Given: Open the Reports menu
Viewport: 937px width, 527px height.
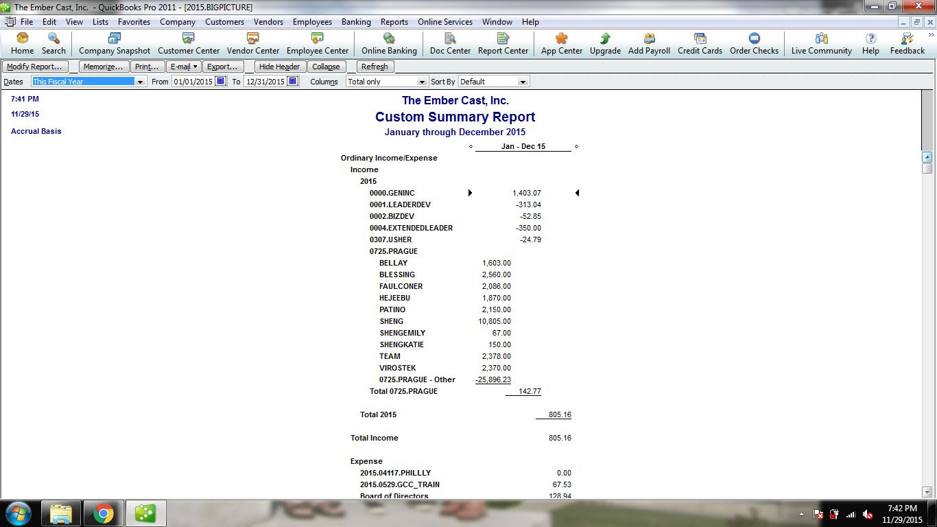Looking at the screenshot, I should click(394, 22).
